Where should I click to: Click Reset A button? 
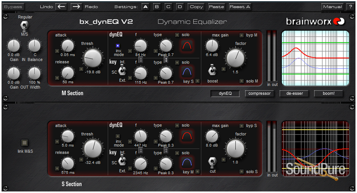(x=240, y=7)
